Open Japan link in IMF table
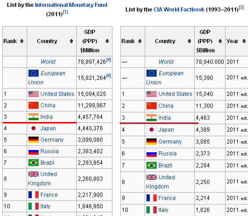 48,128
